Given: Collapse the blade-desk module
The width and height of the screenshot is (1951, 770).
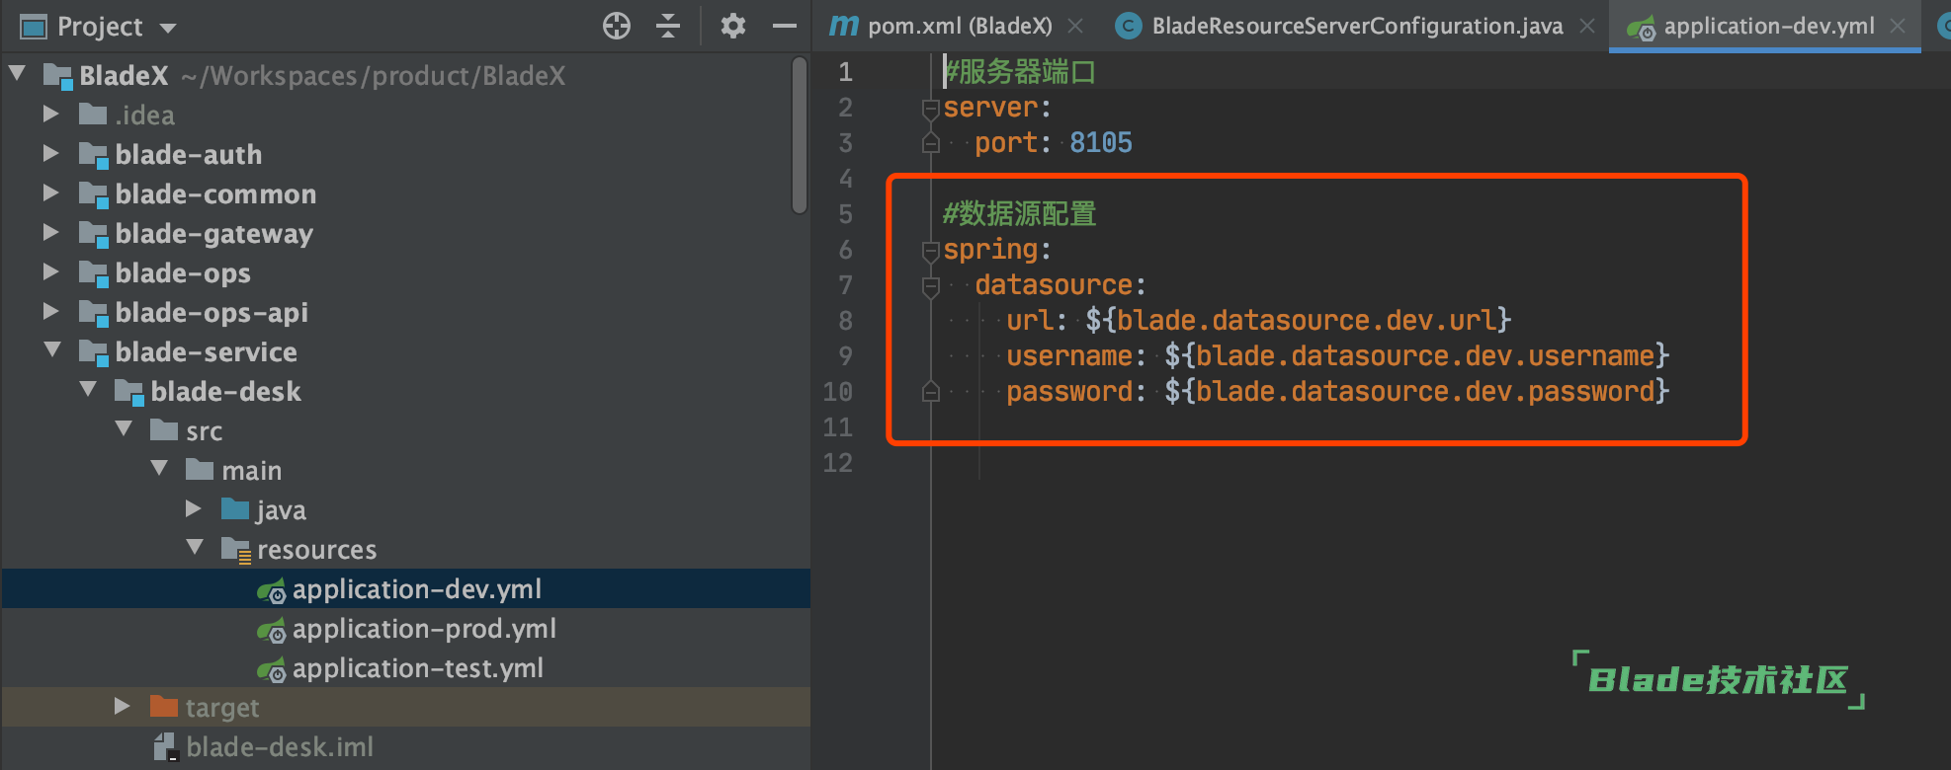Looking at the screenshot, I should (x=89, y=390).
